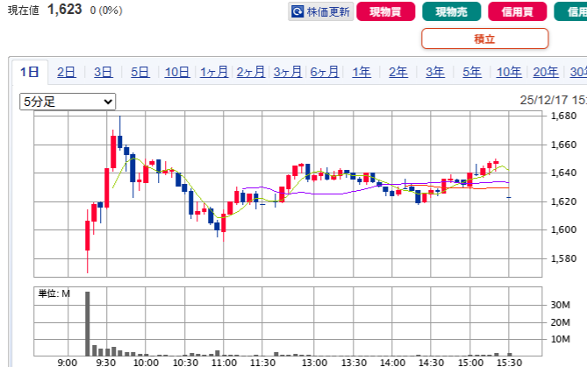Switch to the 3日 chart tab
The width and height of the screenshot is (587, 367).
point(103,73)
